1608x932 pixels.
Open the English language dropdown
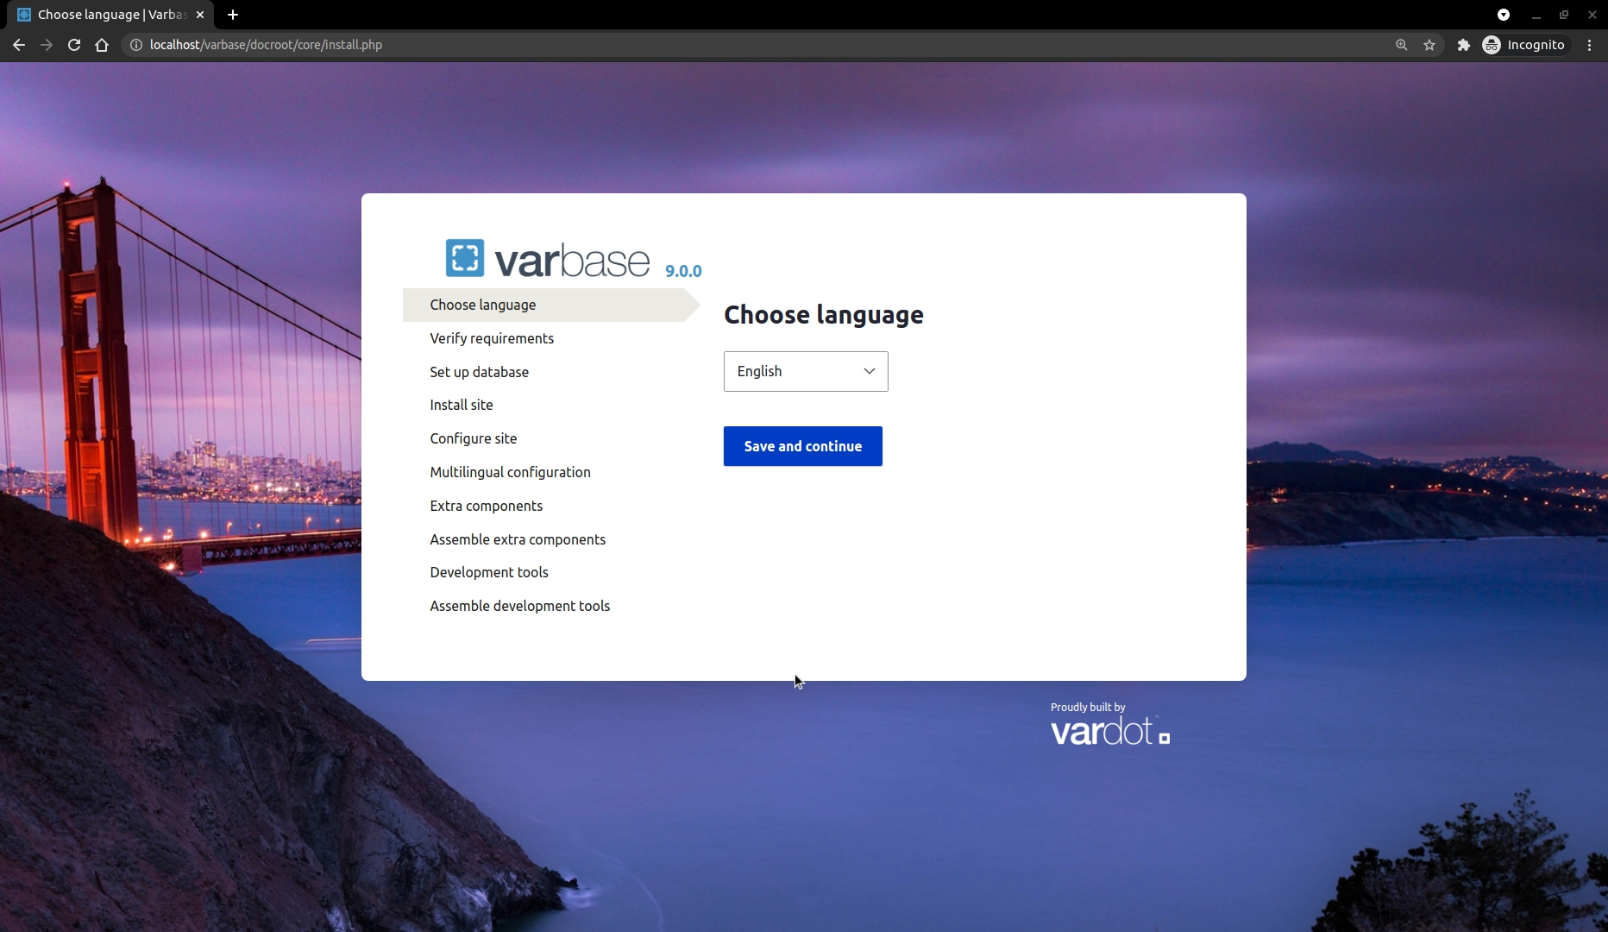[805, 371]
